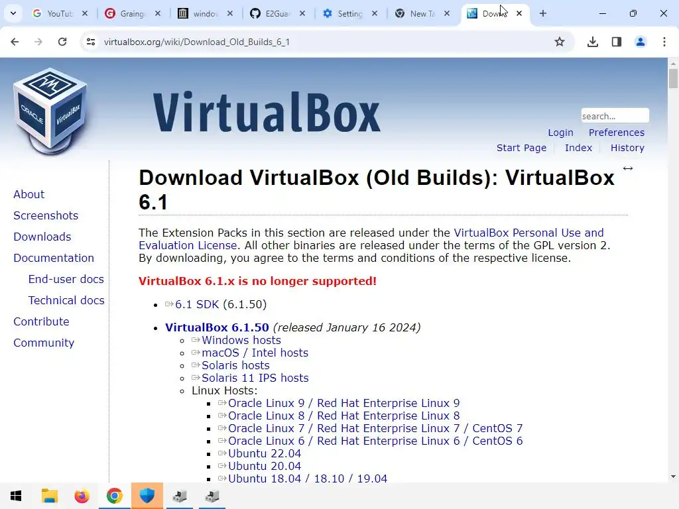View site information icon in address bar
679x509 pixels.
click(91, 42)
